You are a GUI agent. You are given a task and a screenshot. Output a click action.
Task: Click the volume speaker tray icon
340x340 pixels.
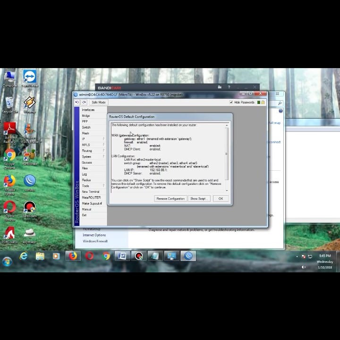pyautogui.click(x=304, y=267)
